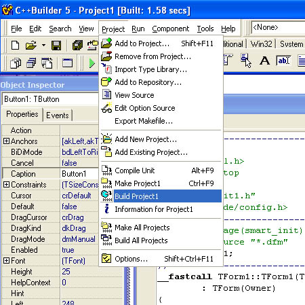
Task: Select the pointer tool in component palette
Action: tap(246, 60)
